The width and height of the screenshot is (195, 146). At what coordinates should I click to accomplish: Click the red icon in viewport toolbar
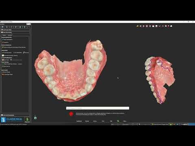(x=169, y=26)
